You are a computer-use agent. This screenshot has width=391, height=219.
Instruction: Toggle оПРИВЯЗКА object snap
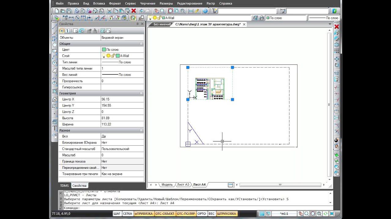point(144,214)
